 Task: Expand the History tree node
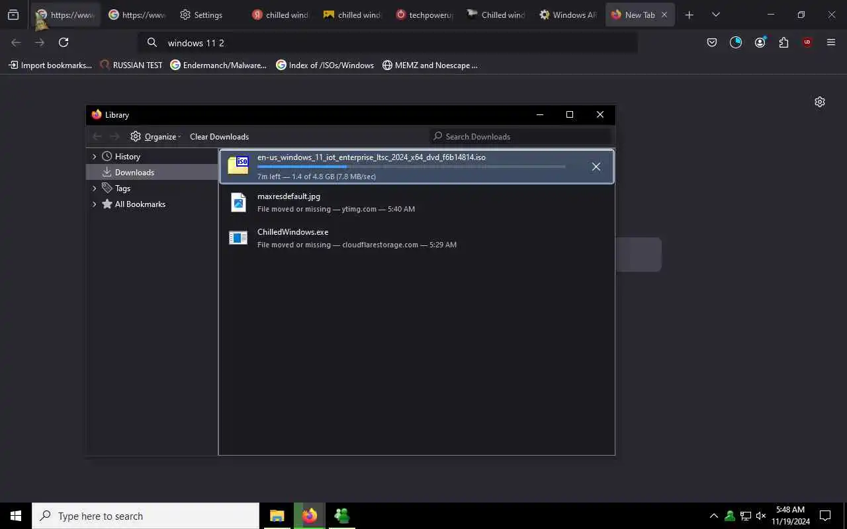point(95,157)
